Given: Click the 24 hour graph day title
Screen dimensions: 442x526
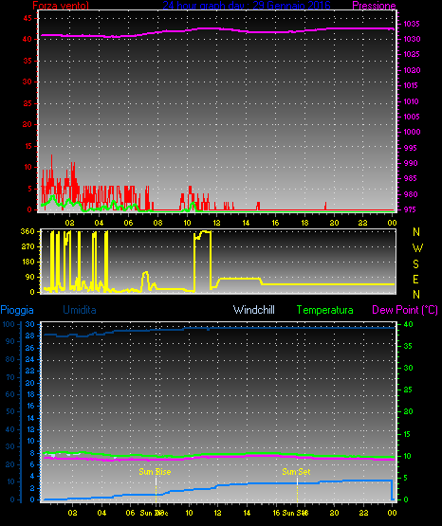Looking at the screenshot, I should point(247,5).
